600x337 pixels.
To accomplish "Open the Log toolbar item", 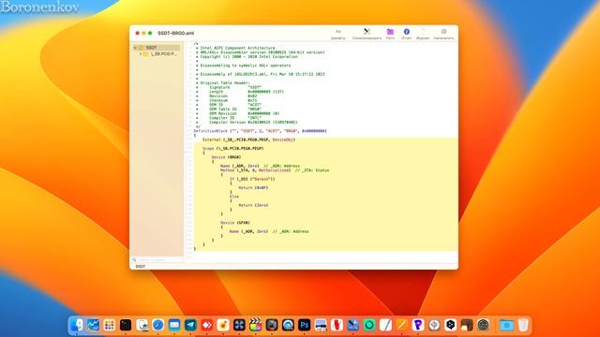I will click(423, 34).
